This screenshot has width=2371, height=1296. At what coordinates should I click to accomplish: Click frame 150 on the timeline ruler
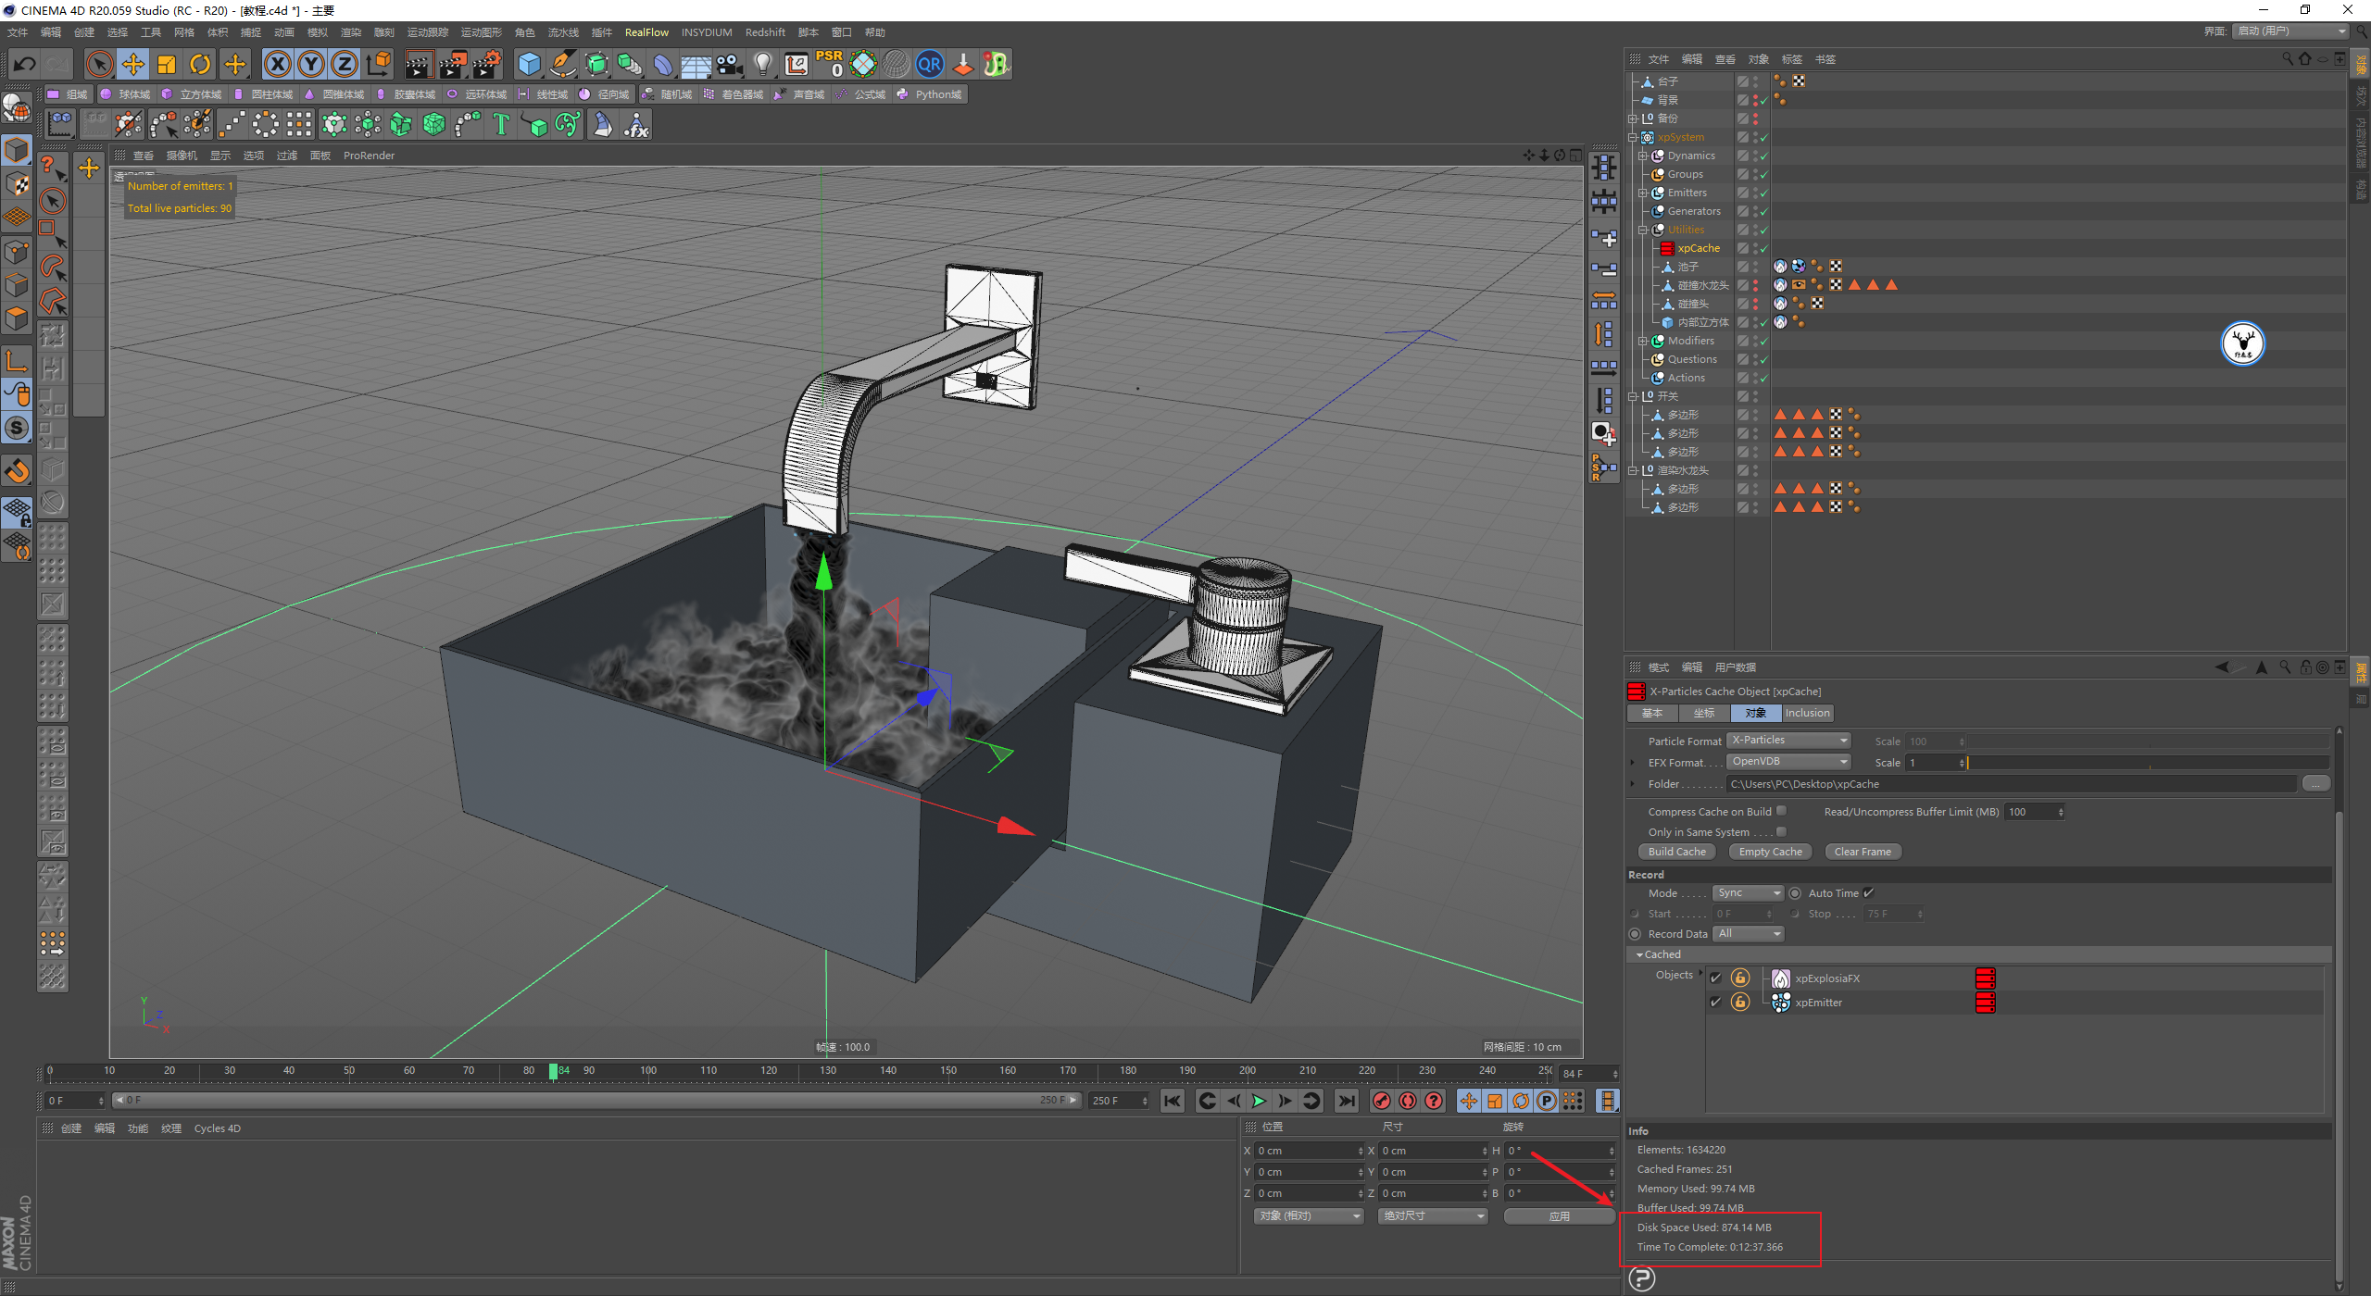tap(948, 1071)
